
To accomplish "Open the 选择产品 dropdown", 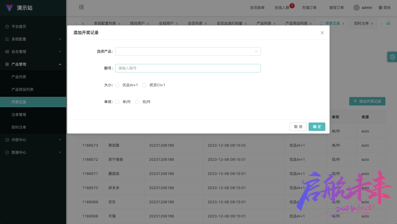I will (x=188, y=51).
